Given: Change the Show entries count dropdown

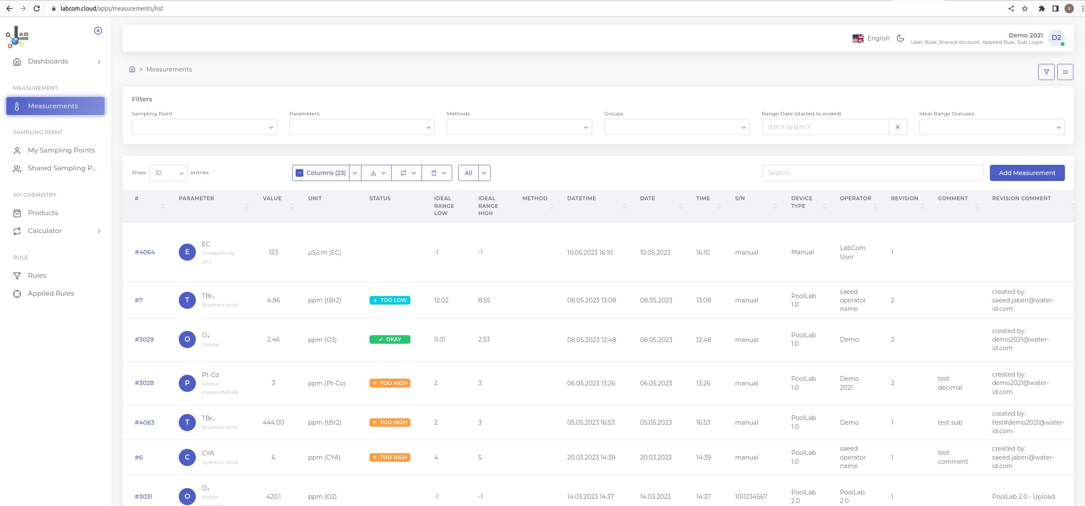Looking at the screenshot, I should pos(169,173).
